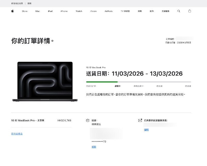Open the AirPods menu
The width and height of the screenshot is (207, 166).
tap(108, 11)
